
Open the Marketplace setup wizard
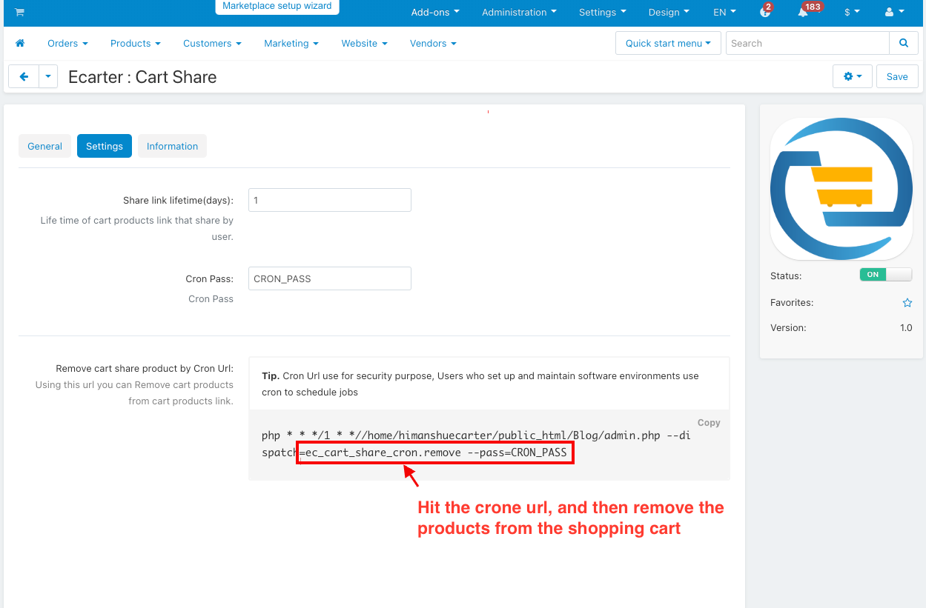(x=277, y=6)
